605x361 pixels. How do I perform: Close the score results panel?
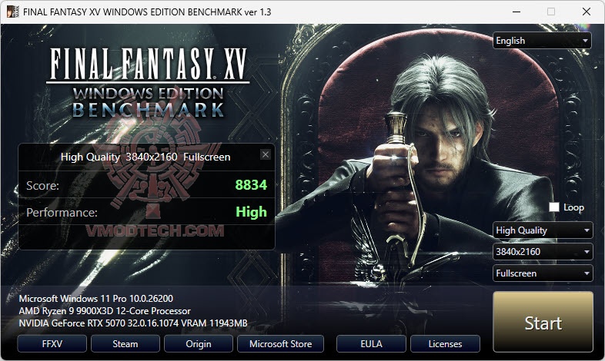pyautogui.click(x=266, y=154)
